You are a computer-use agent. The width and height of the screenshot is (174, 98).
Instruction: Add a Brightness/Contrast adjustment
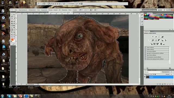pos(153,37)
